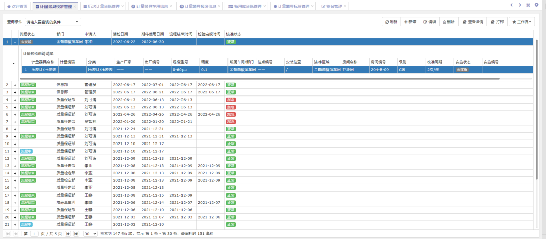Expand row 3 with the plus icon

coord(15,92)
